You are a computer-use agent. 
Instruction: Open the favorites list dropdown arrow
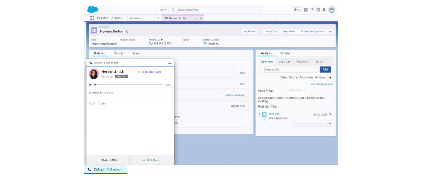tap(300, 10)
